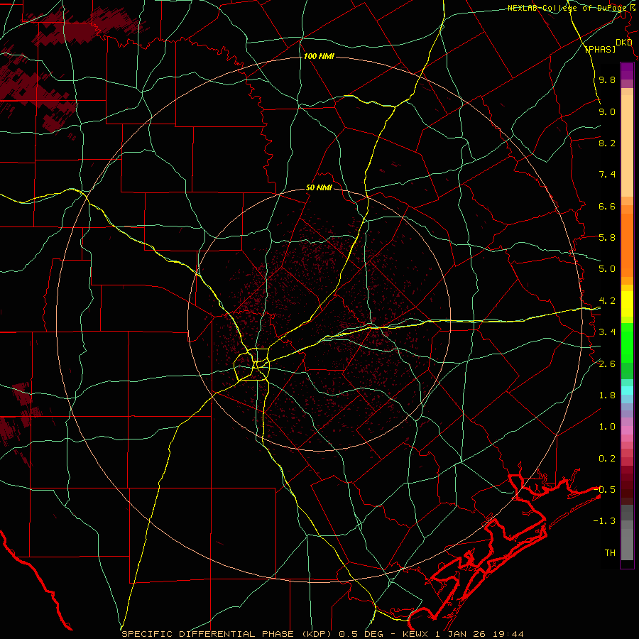Screen dimensions: 639x639
Task: Click the 7.4 value on the color scale
Action: (x=607, y=175)
